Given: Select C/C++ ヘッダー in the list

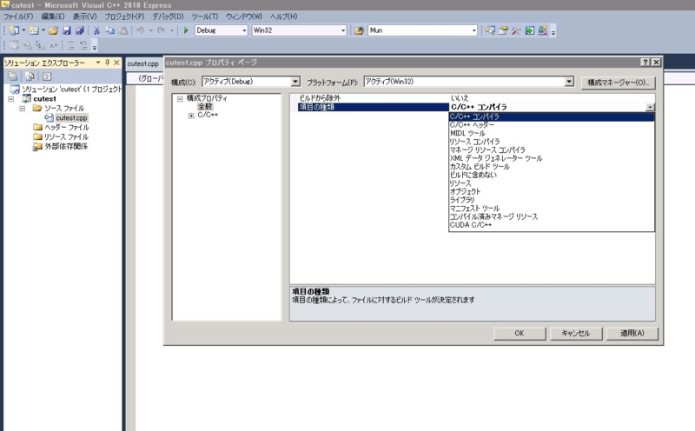Looking at the screenshot, I should coord(552,125).
